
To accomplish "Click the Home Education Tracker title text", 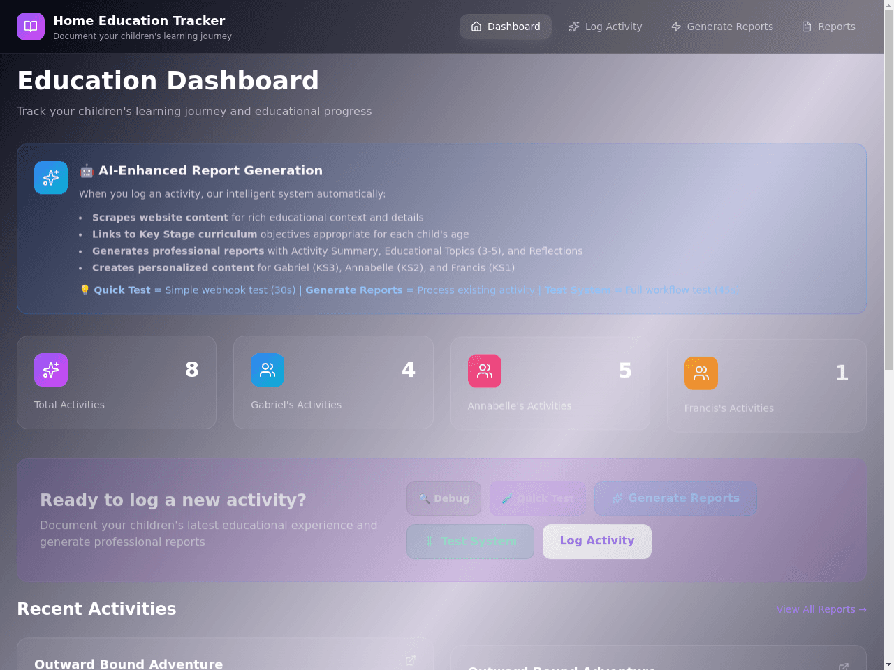I will pos(139,20).
